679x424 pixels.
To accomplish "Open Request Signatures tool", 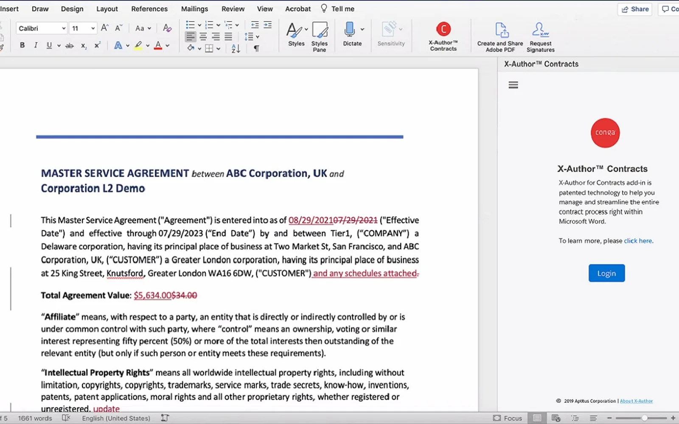I will pos(540,37).
